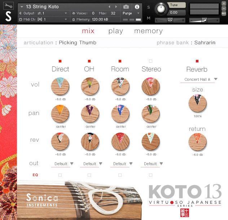Image resolution: width=228 pixels, height=220 pixels.
Task: Switch to the play tab
Action: (116, 31)
